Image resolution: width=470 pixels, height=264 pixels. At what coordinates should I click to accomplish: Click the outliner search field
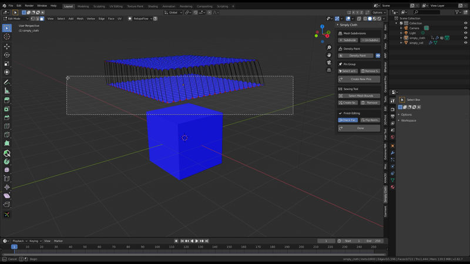427,12
